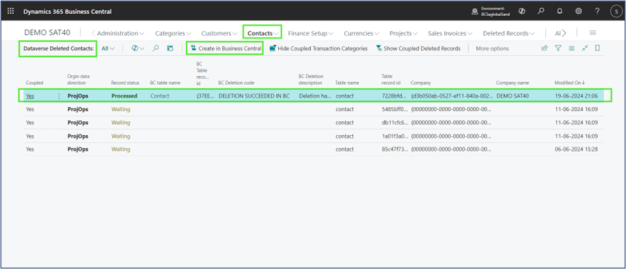Open More options
Viewport: 626px width, 269px height.
point(492,48)
